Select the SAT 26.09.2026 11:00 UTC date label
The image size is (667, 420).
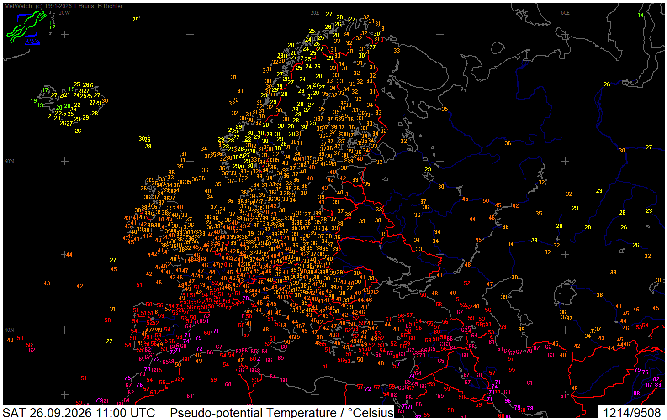(x=79, y=413)
